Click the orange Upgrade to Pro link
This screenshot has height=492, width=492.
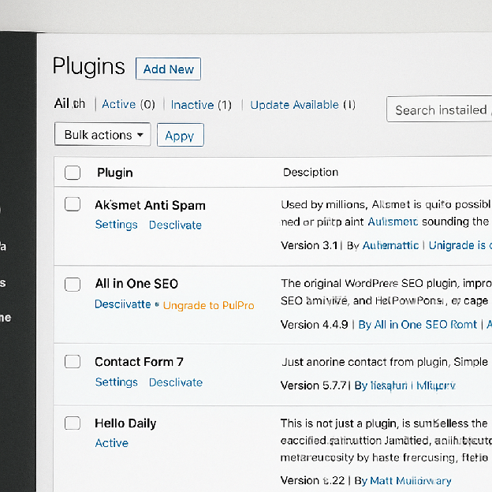209,305
